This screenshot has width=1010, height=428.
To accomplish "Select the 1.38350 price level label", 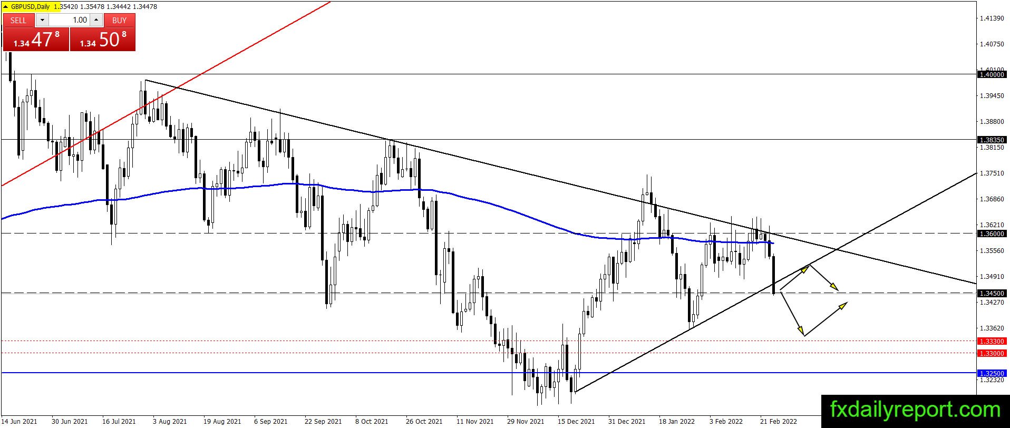I will click(x=992, y=140).
